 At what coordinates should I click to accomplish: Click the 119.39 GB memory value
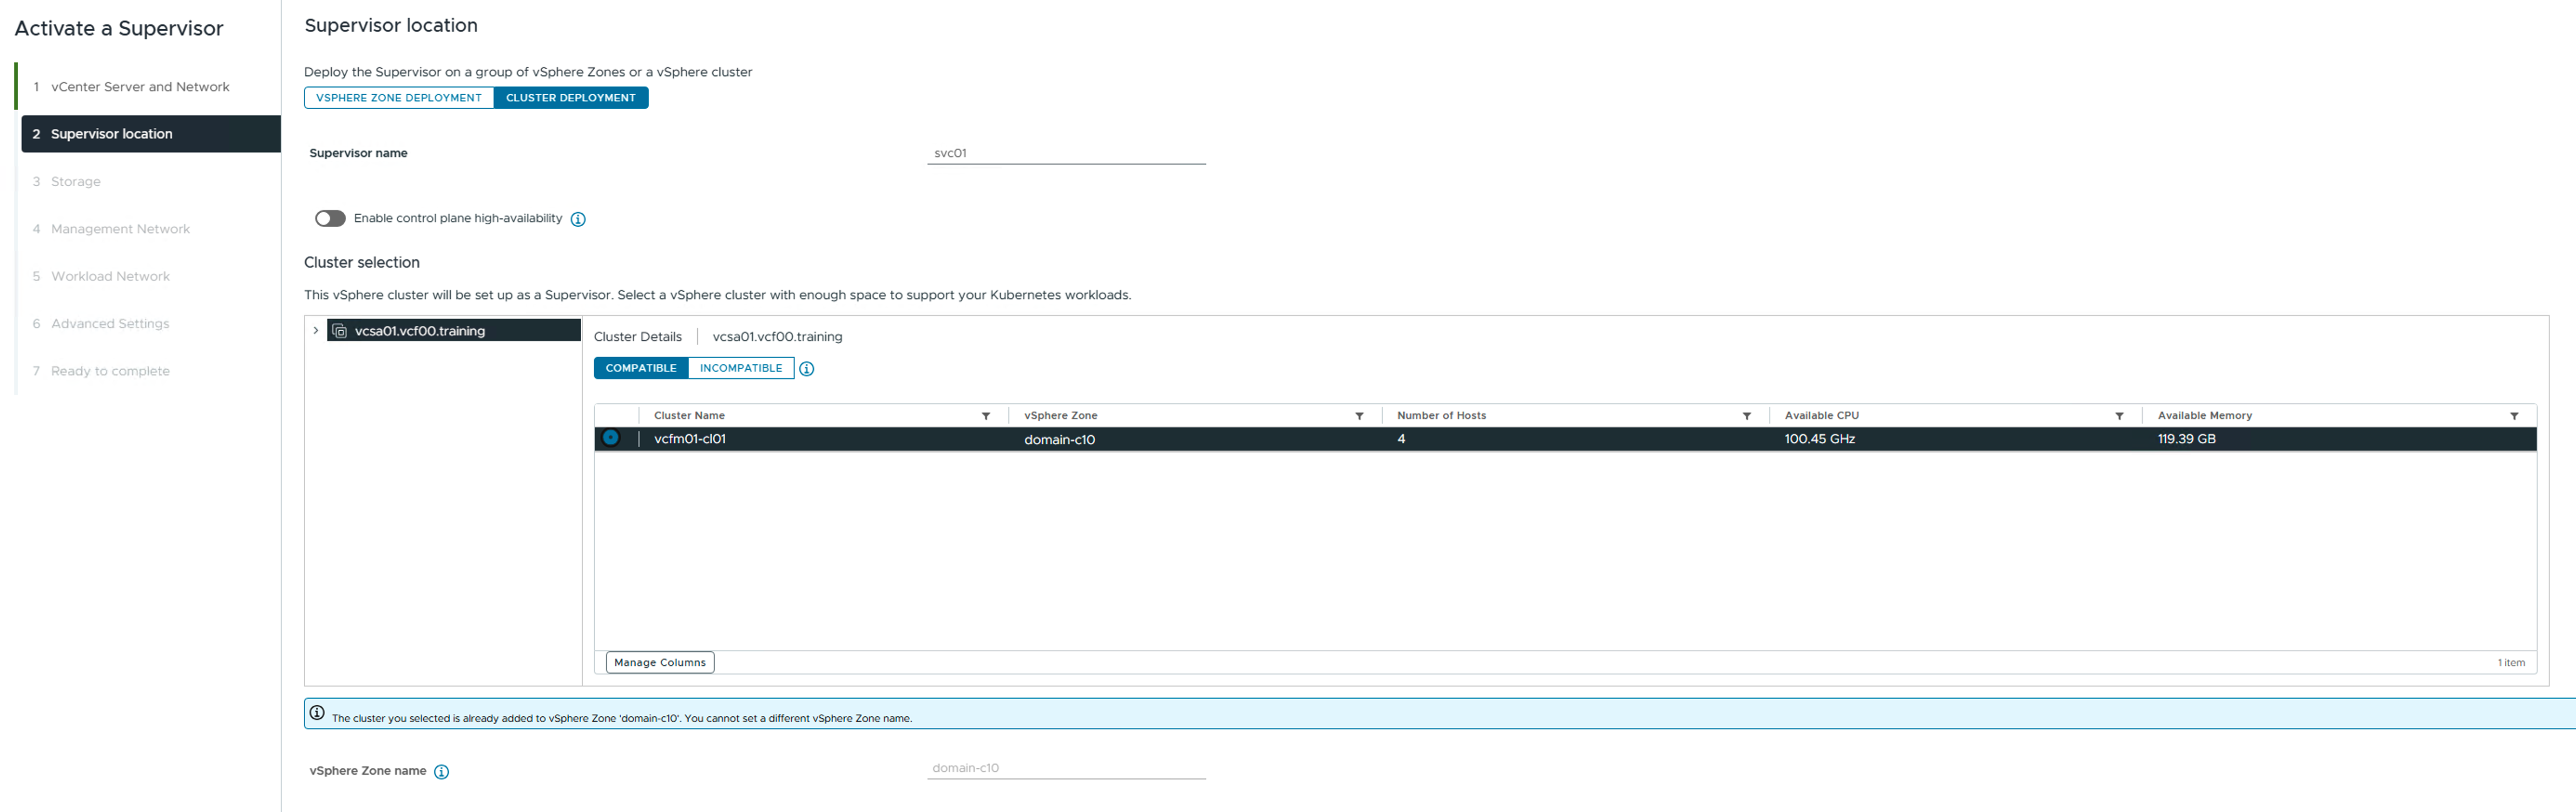(2186, 439)
